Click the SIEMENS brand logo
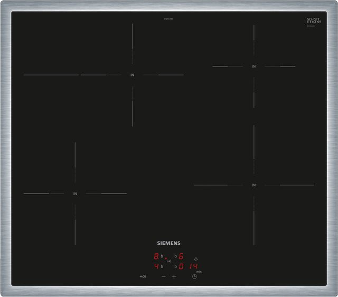 [169, 243]
